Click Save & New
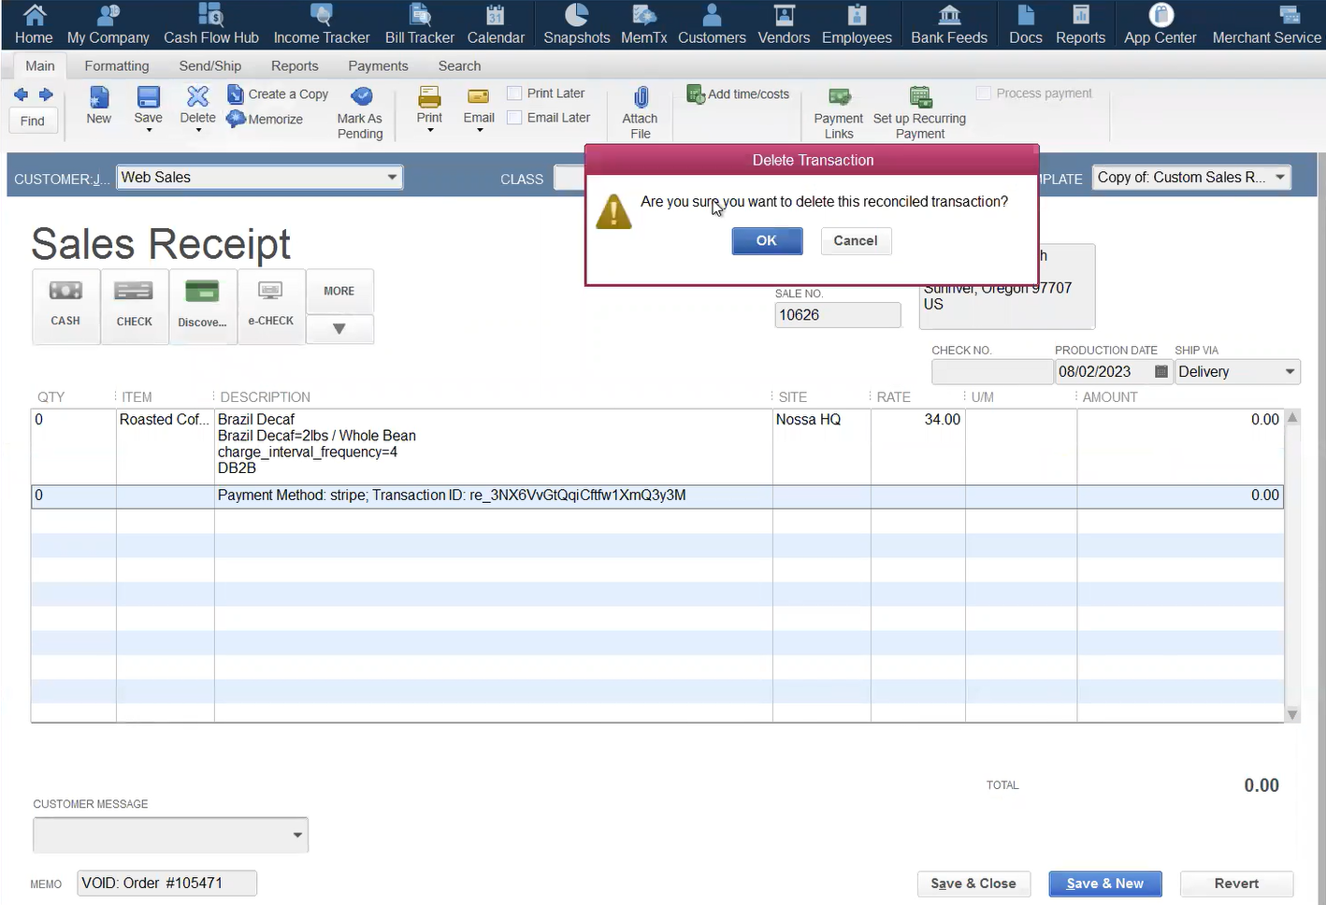 click(x=1105, y=883)
